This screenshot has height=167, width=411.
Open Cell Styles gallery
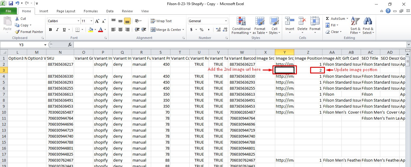[274, 26]
